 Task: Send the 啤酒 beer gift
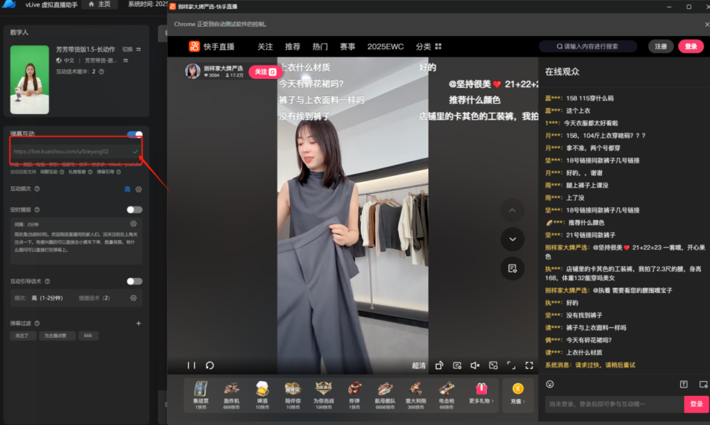point(262,391)
